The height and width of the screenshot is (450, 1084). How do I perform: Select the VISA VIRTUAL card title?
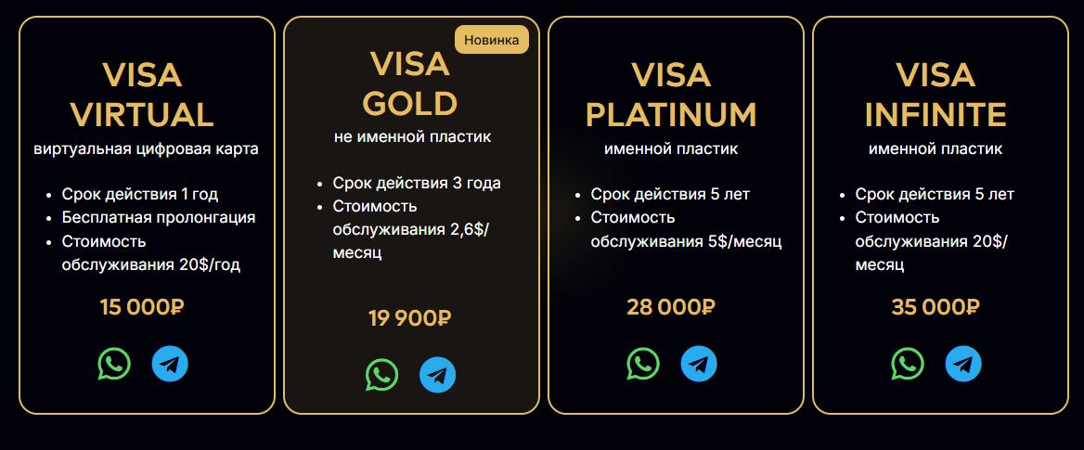click(x=142, y=94)
